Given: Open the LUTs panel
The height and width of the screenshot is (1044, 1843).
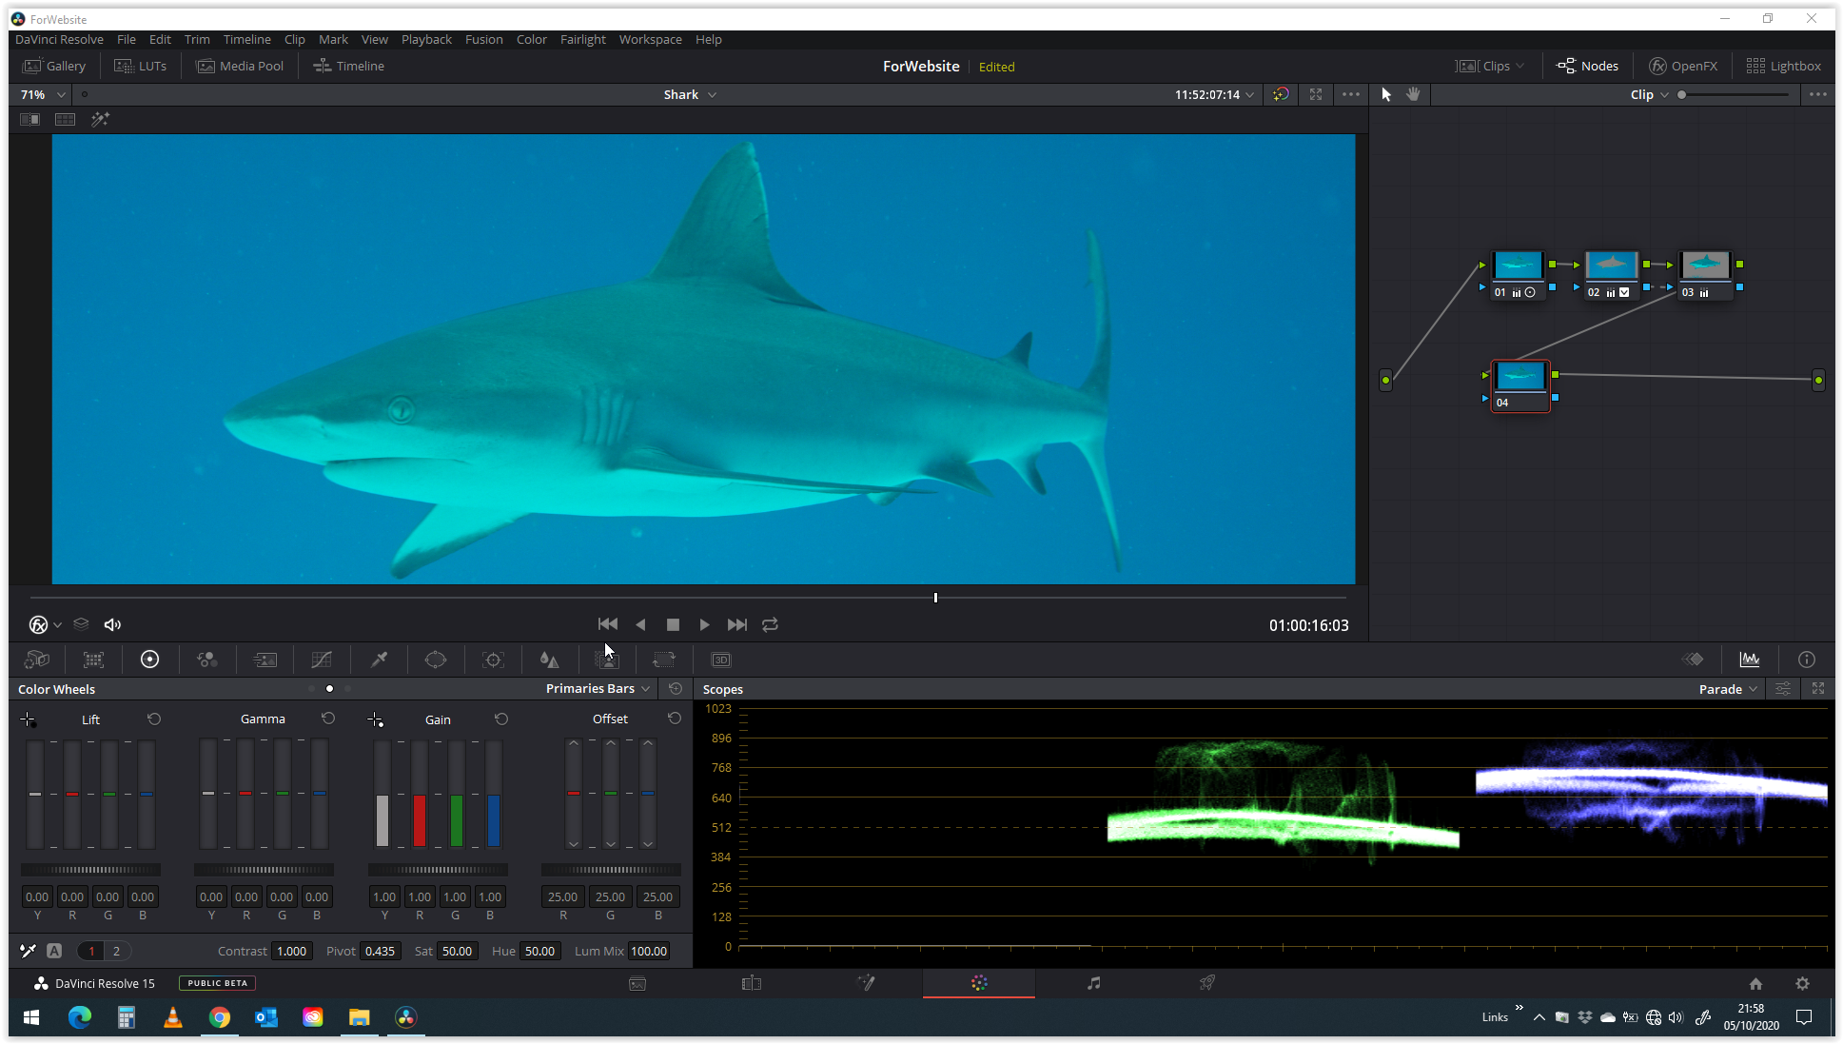Looking at the screenshot, I should click(141, 66).
